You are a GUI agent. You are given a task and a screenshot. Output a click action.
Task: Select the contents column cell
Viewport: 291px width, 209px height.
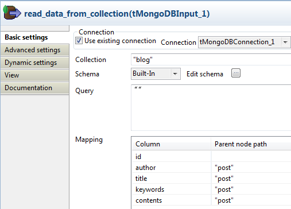(x=172, y=200)
